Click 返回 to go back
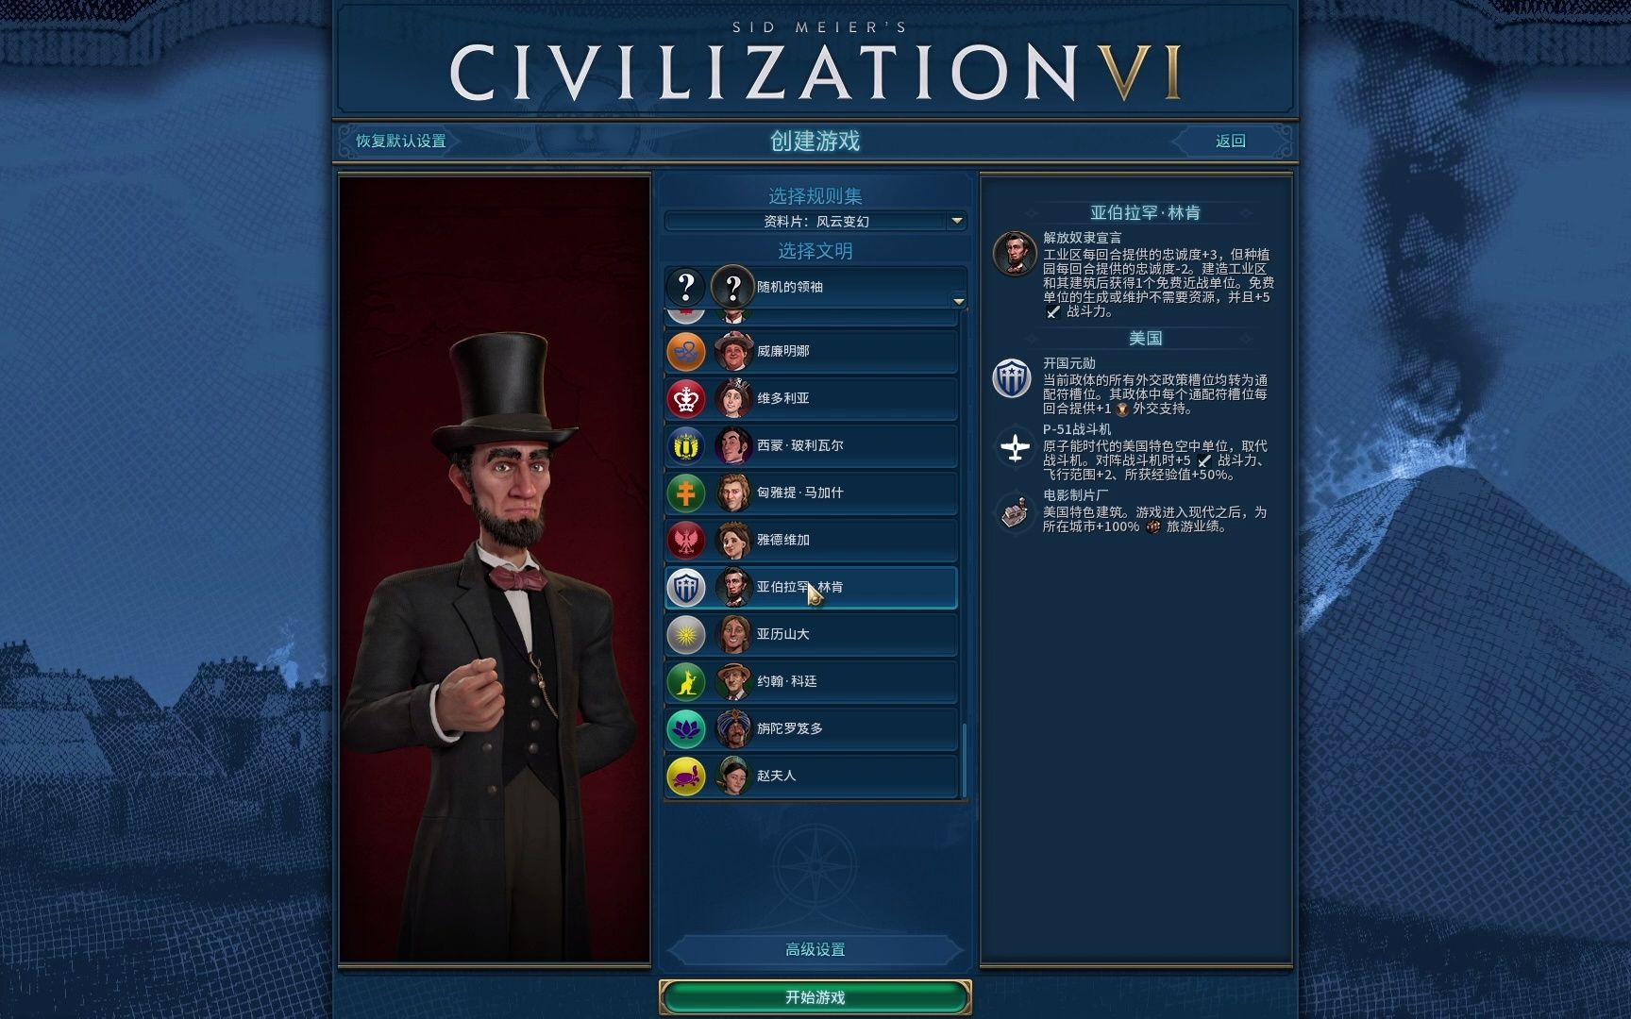Screen dimensions: 1631x1019 1230,141
